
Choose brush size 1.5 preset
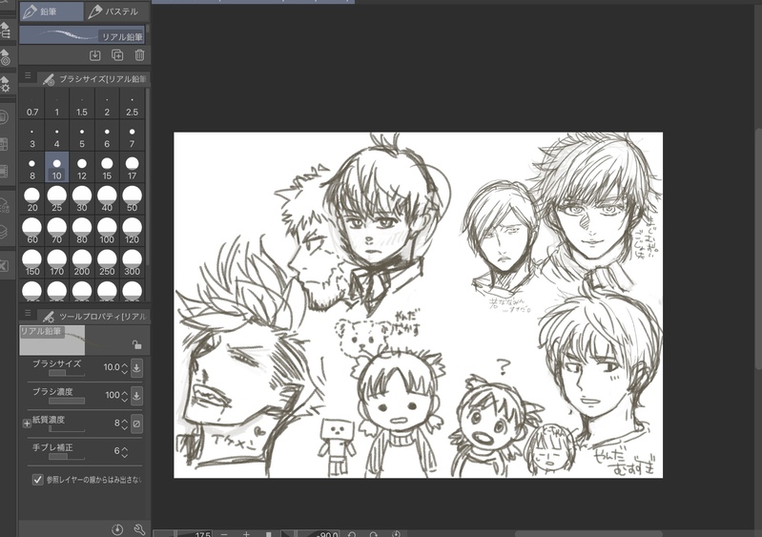(x=82, y=104)
